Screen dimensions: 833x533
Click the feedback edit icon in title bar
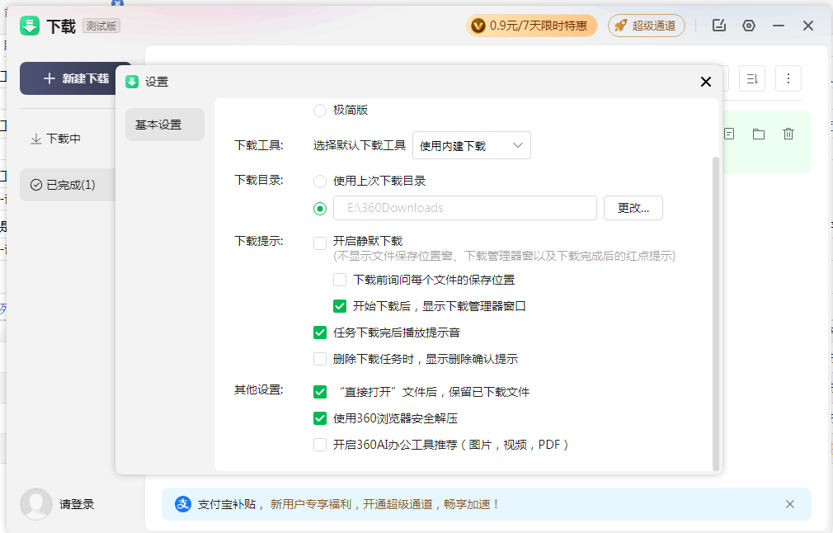[x=719, y=26]
